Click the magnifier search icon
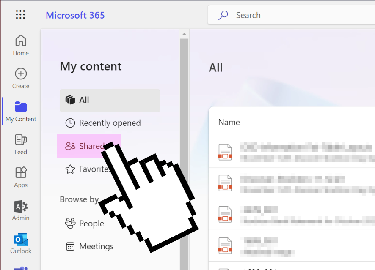 pos(223,15)
